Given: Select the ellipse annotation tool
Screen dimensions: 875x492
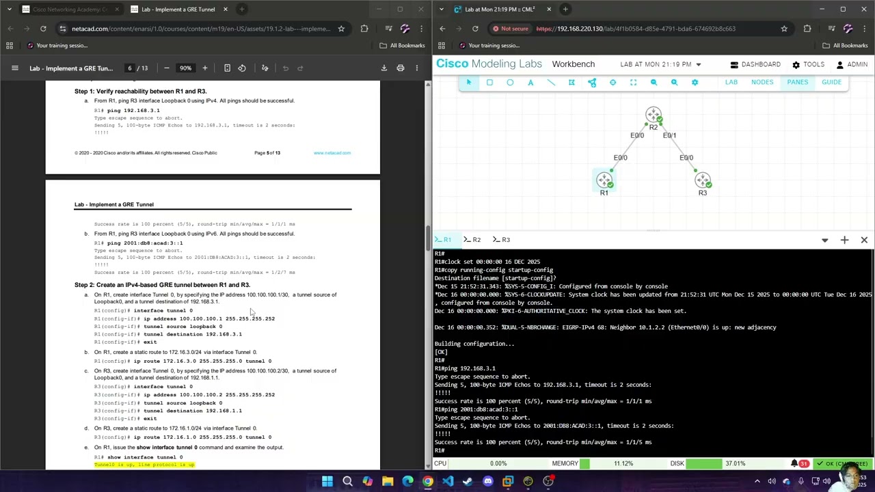Looking at the screenshot, I should click(510, 82).
